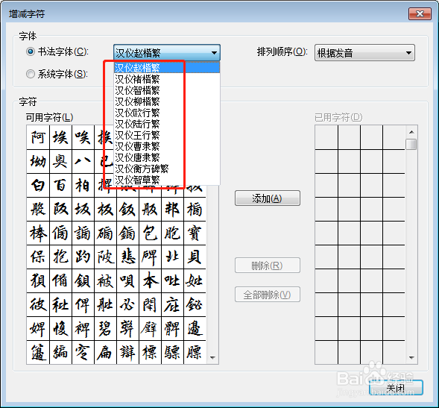
Task: Choose 汉仪柳楷繁 from the font list
Action: [x=167, y=101]
